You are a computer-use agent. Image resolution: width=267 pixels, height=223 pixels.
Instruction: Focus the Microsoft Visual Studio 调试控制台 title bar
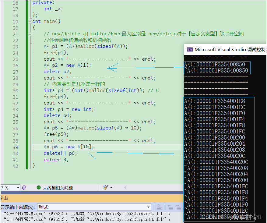coord(225,50)
